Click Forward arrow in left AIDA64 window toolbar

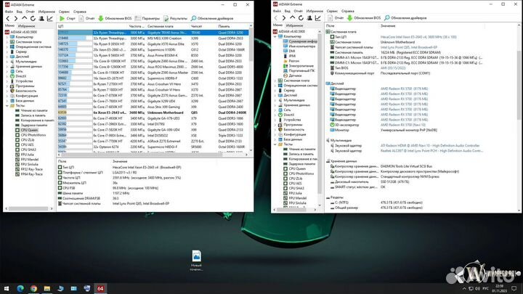(16, 18)
